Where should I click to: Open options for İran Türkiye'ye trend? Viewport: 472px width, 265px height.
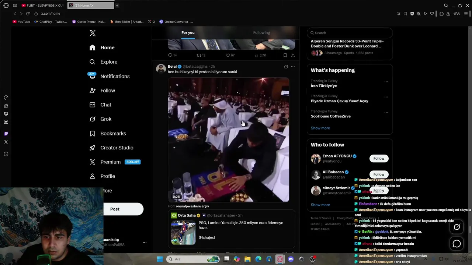[x=386, y=82]
